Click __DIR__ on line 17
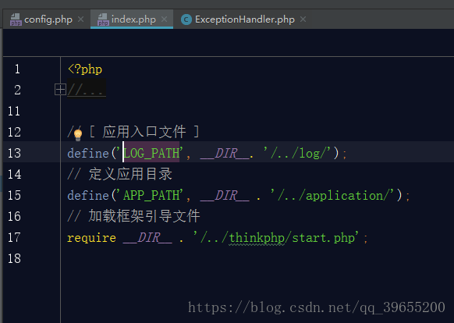454x323 pixels. tap(147, 238)
